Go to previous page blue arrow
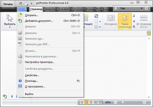The height and width of the screenshot is (107, 153). tap(12, 96)
